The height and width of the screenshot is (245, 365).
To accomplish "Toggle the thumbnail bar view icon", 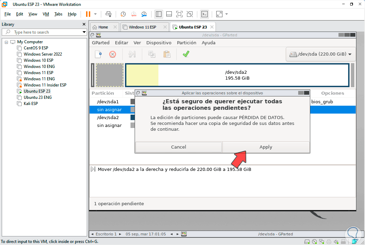I will (169, 14).
